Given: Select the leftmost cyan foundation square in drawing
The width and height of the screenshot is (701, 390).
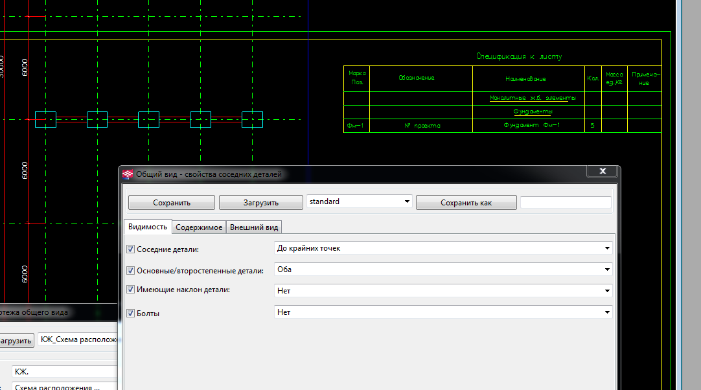Looking at the screenshot, I should pos(45,120).
